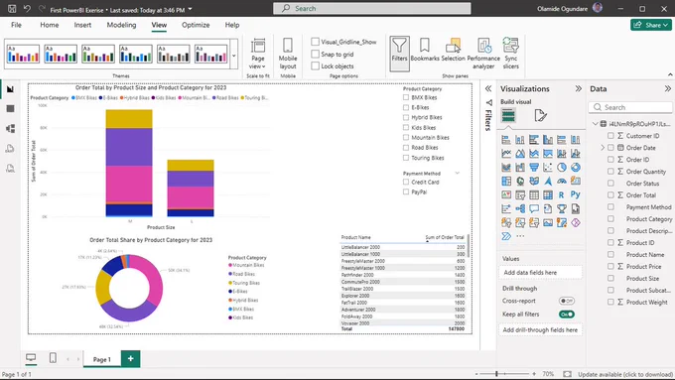Select the Table visual
Screen dimensions: 675x380
(x=534, y=194)
